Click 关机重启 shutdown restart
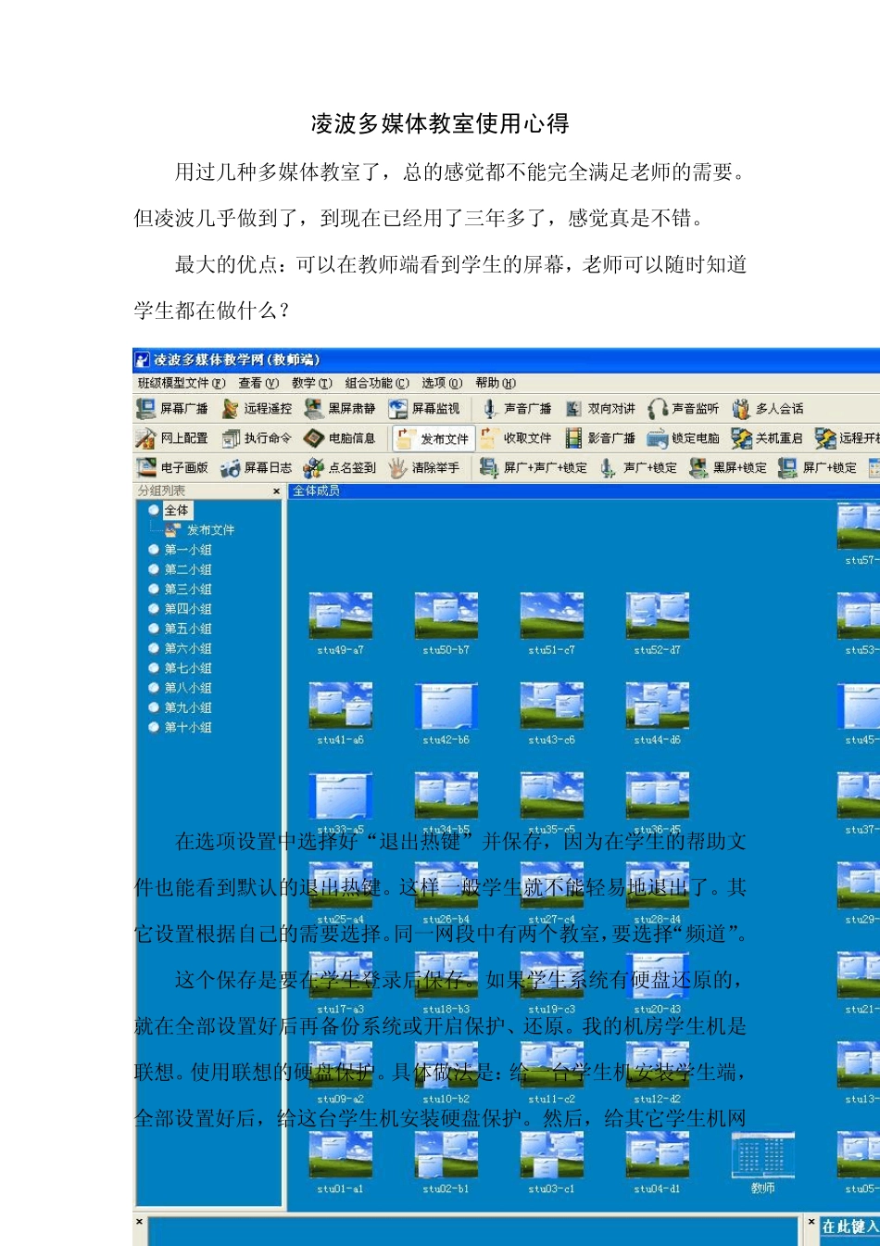The height and width of the screenshot is (1246, 880). coord(768,439)
